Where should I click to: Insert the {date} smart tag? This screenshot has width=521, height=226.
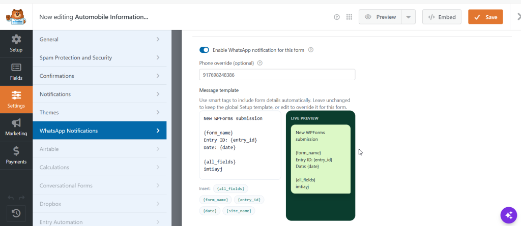pyautogui.click(x=210, y=211)
